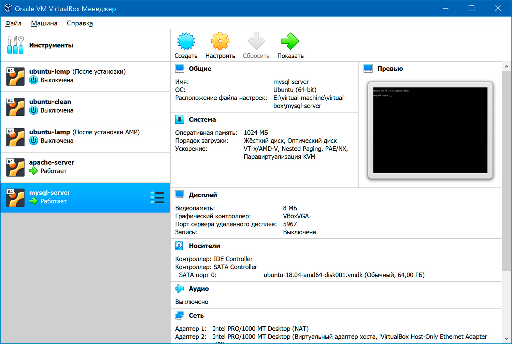
Task: Click the power-off status icon of ubuntu-lamp
Action: (x=33, y=140)
